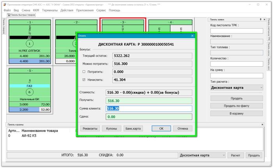Image resolution: width=273 pixels, height=168 pixels.
Task: Toggle the Потратить bonuses checkbox
Action: (x=84, y=72)
